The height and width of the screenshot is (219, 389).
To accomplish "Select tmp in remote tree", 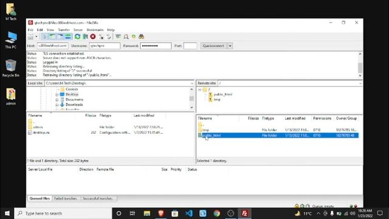I will point(217,100).
